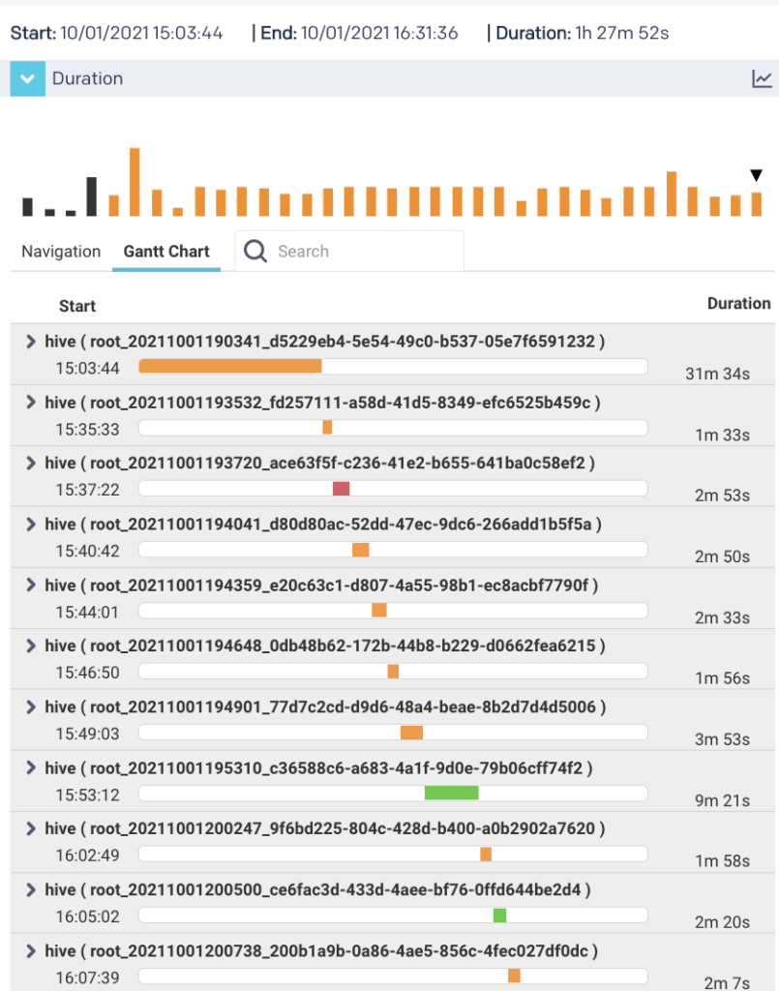Expand hive row root_20211001193720_ace63f5f

point(30,463)
